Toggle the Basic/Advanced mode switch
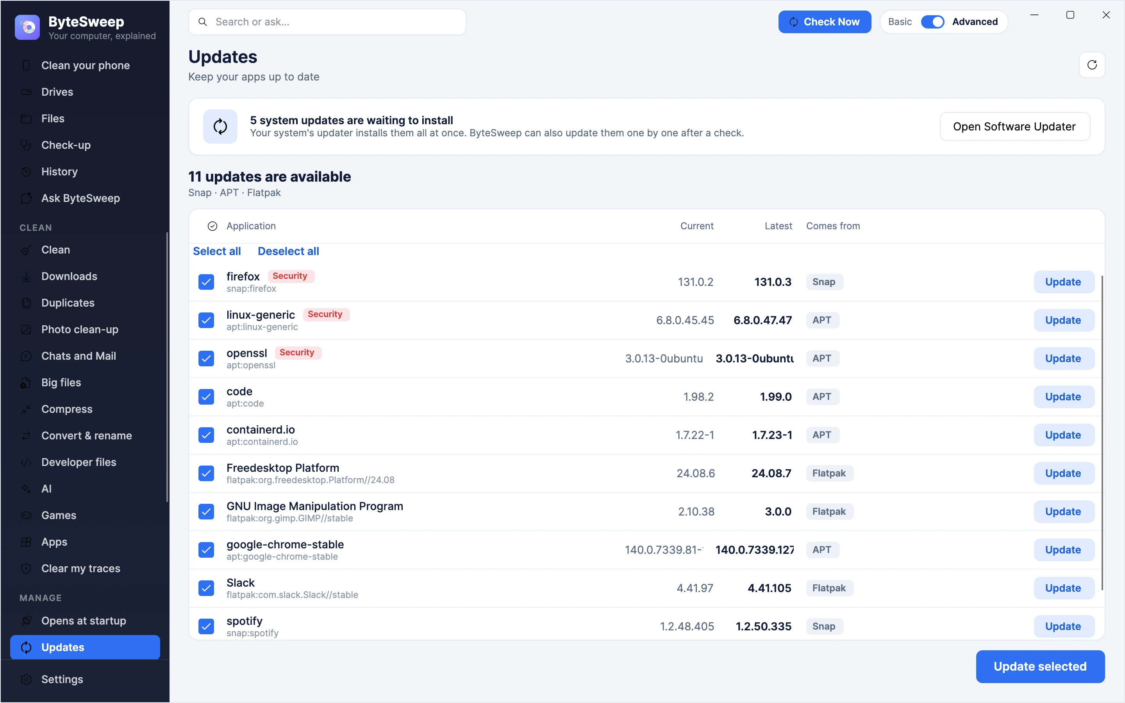This screenshot has width=1125, height=703. point(932,22)
